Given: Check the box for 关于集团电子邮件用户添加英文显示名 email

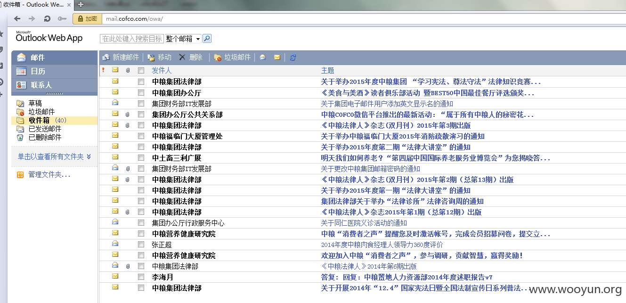Looking at the screenshot, I should pos(141,103).
